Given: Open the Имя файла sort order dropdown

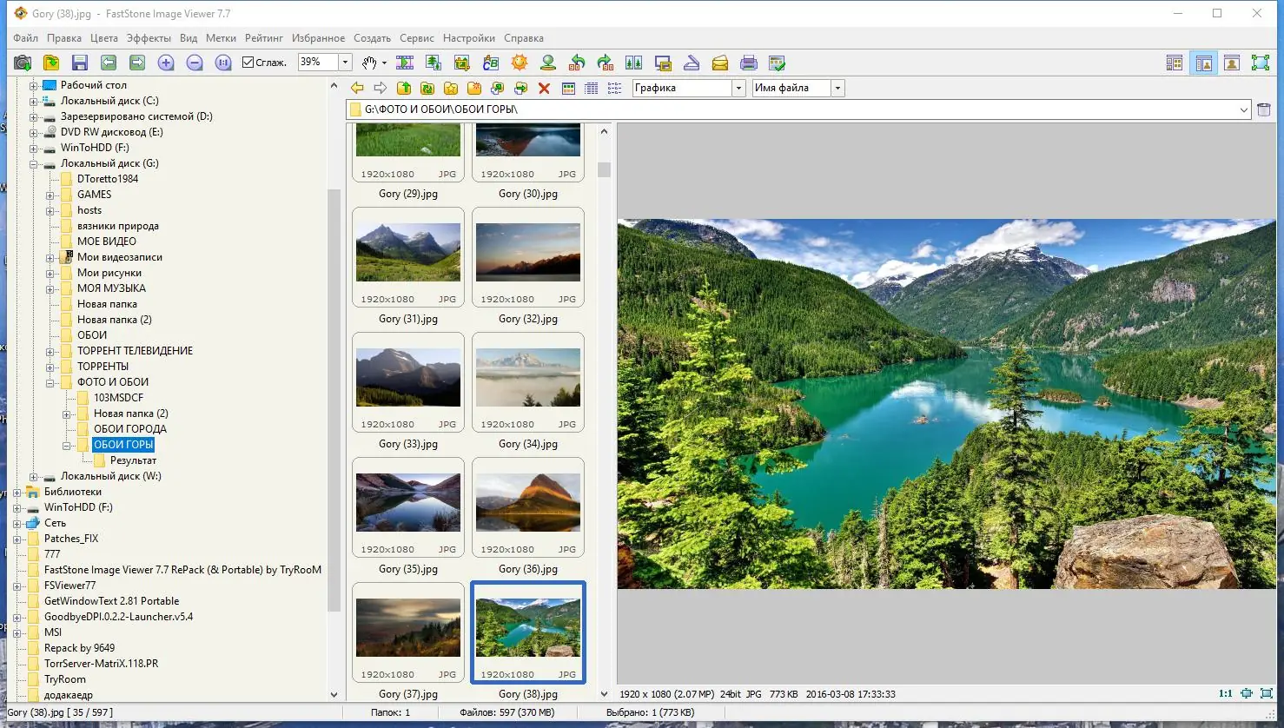Looking at the screenshot, I should [x=837, y=88].
